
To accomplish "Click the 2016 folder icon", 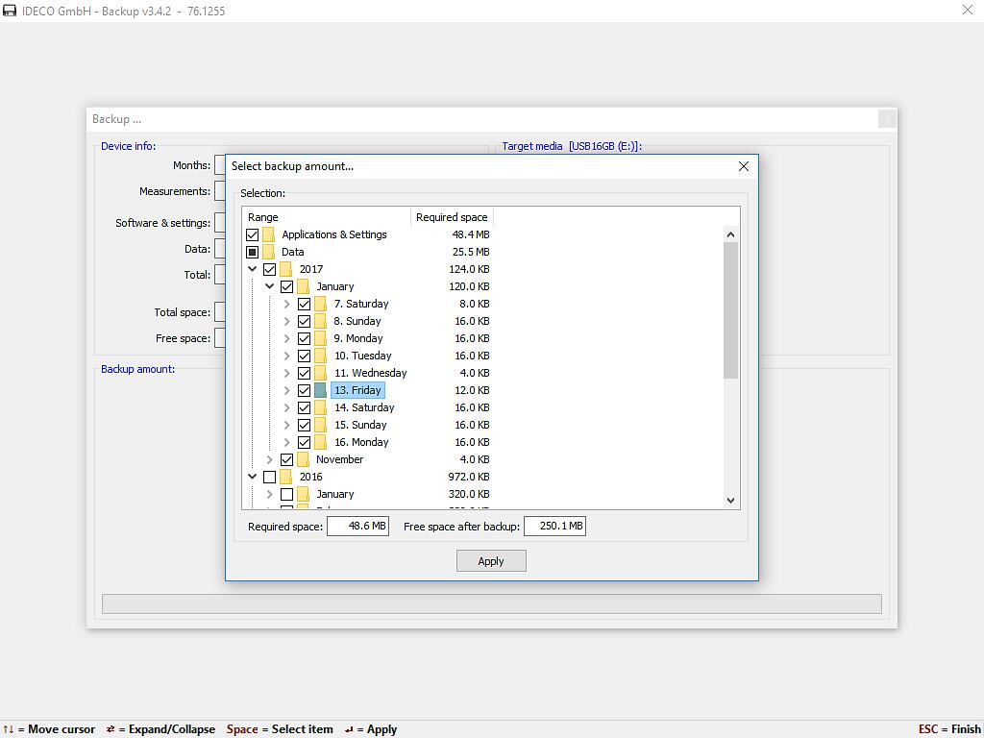I will [x=286, y=477].
